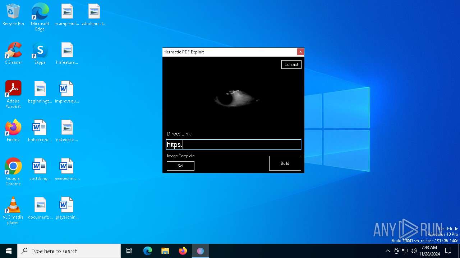Open VLC media player shortcut
Screen dimensions: 460x258
tap(13, 211)
